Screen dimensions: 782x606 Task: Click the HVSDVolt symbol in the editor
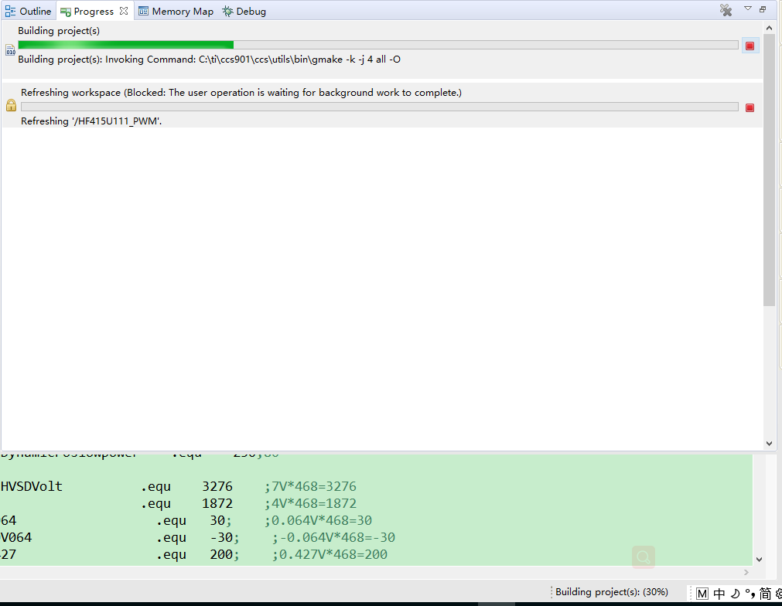[x=32, y=486]
